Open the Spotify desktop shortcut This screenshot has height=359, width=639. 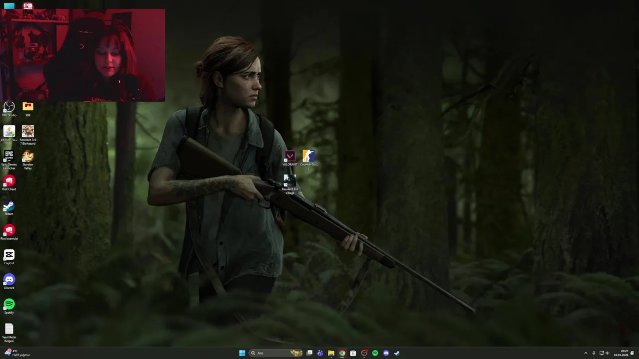click(9, 307)
